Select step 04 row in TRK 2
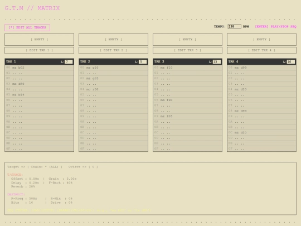301x226 pixels. pos(113,89)
